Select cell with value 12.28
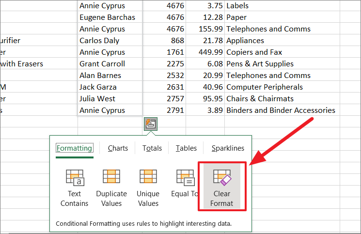The image size is (361, 234). tap(205, 17)
